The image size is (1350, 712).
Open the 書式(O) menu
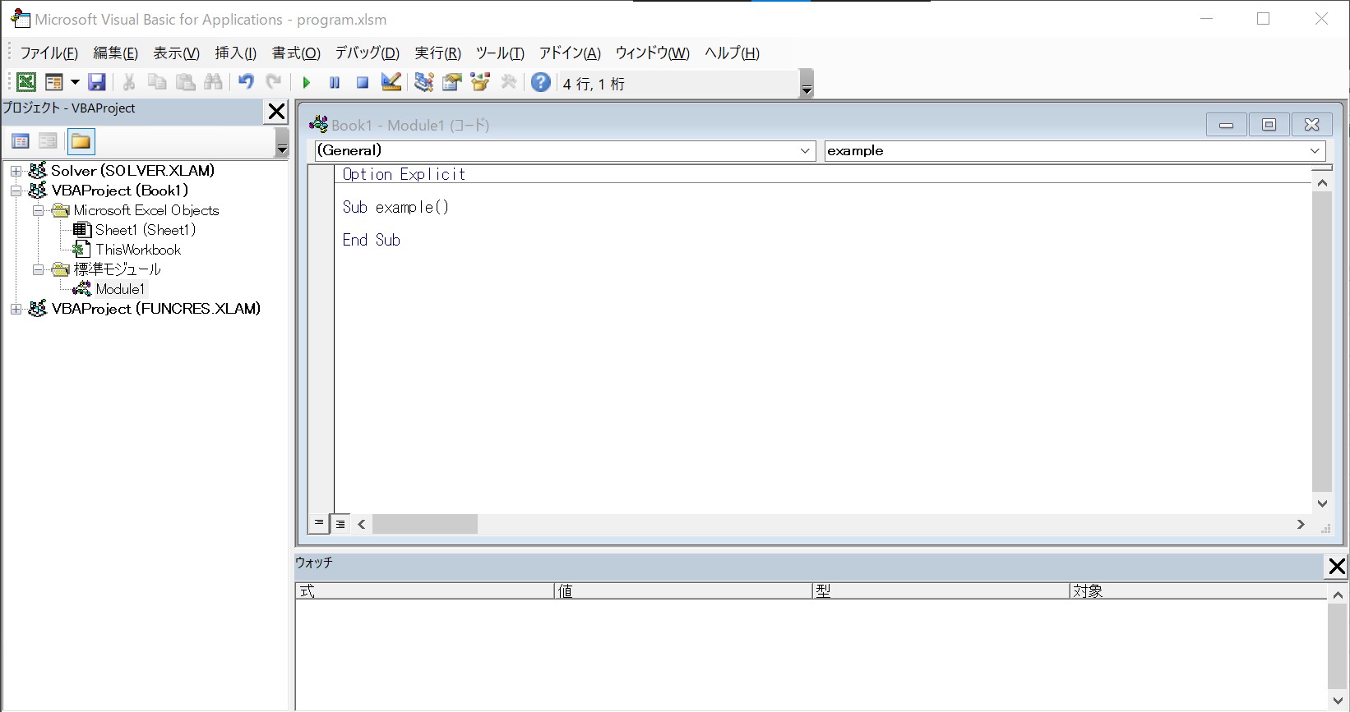296,53
